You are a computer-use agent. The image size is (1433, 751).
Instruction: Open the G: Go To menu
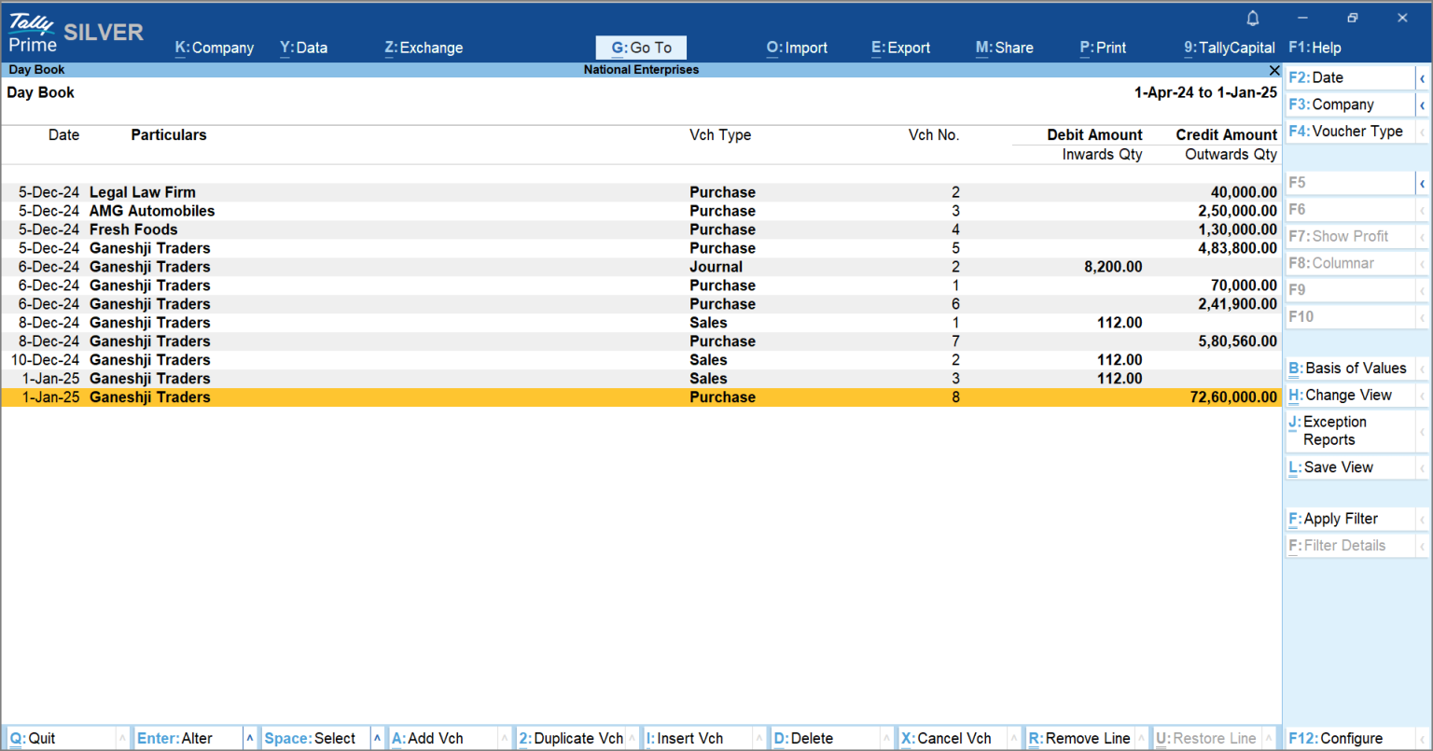(x=641, y=47)
